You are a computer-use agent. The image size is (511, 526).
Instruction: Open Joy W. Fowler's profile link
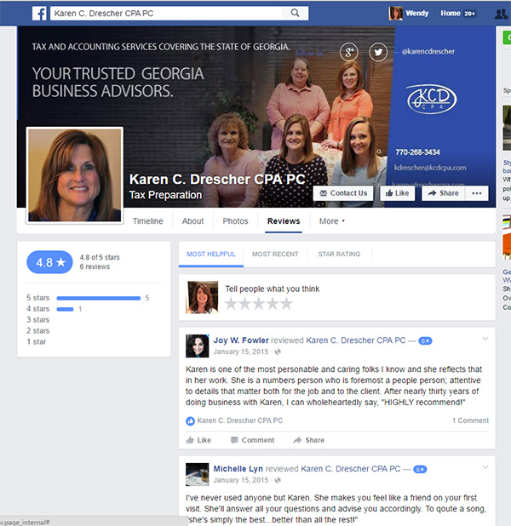[241, 340]
